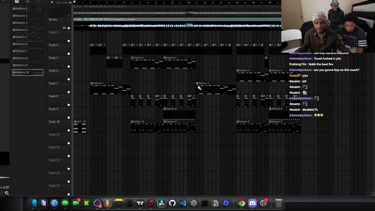Show audio clips filter with the waveform icon

[28, 2]
